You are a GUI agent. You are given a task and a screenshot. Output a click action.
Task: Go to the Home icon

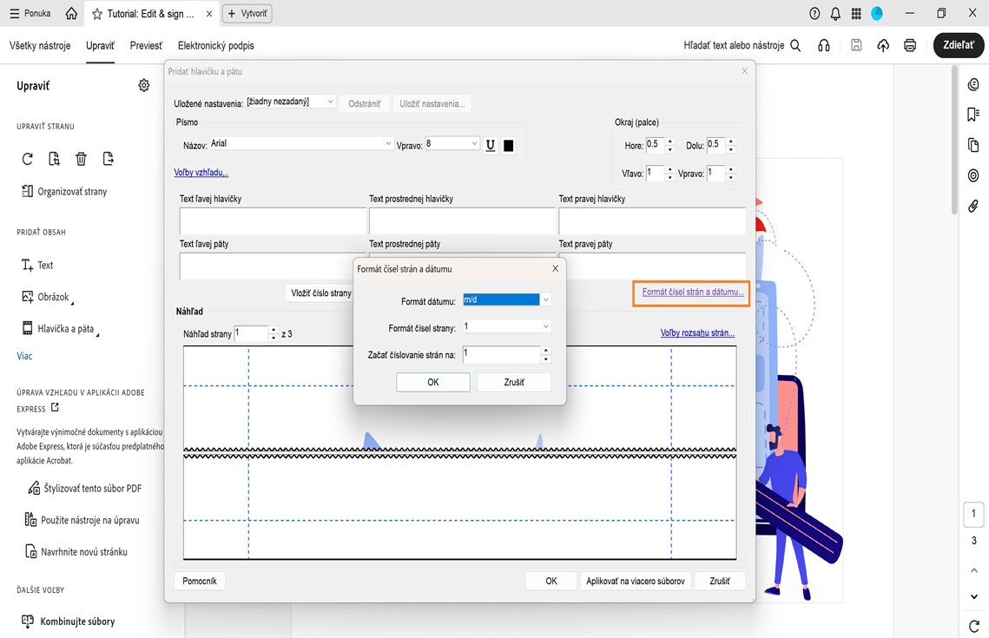tap(71, 13)
